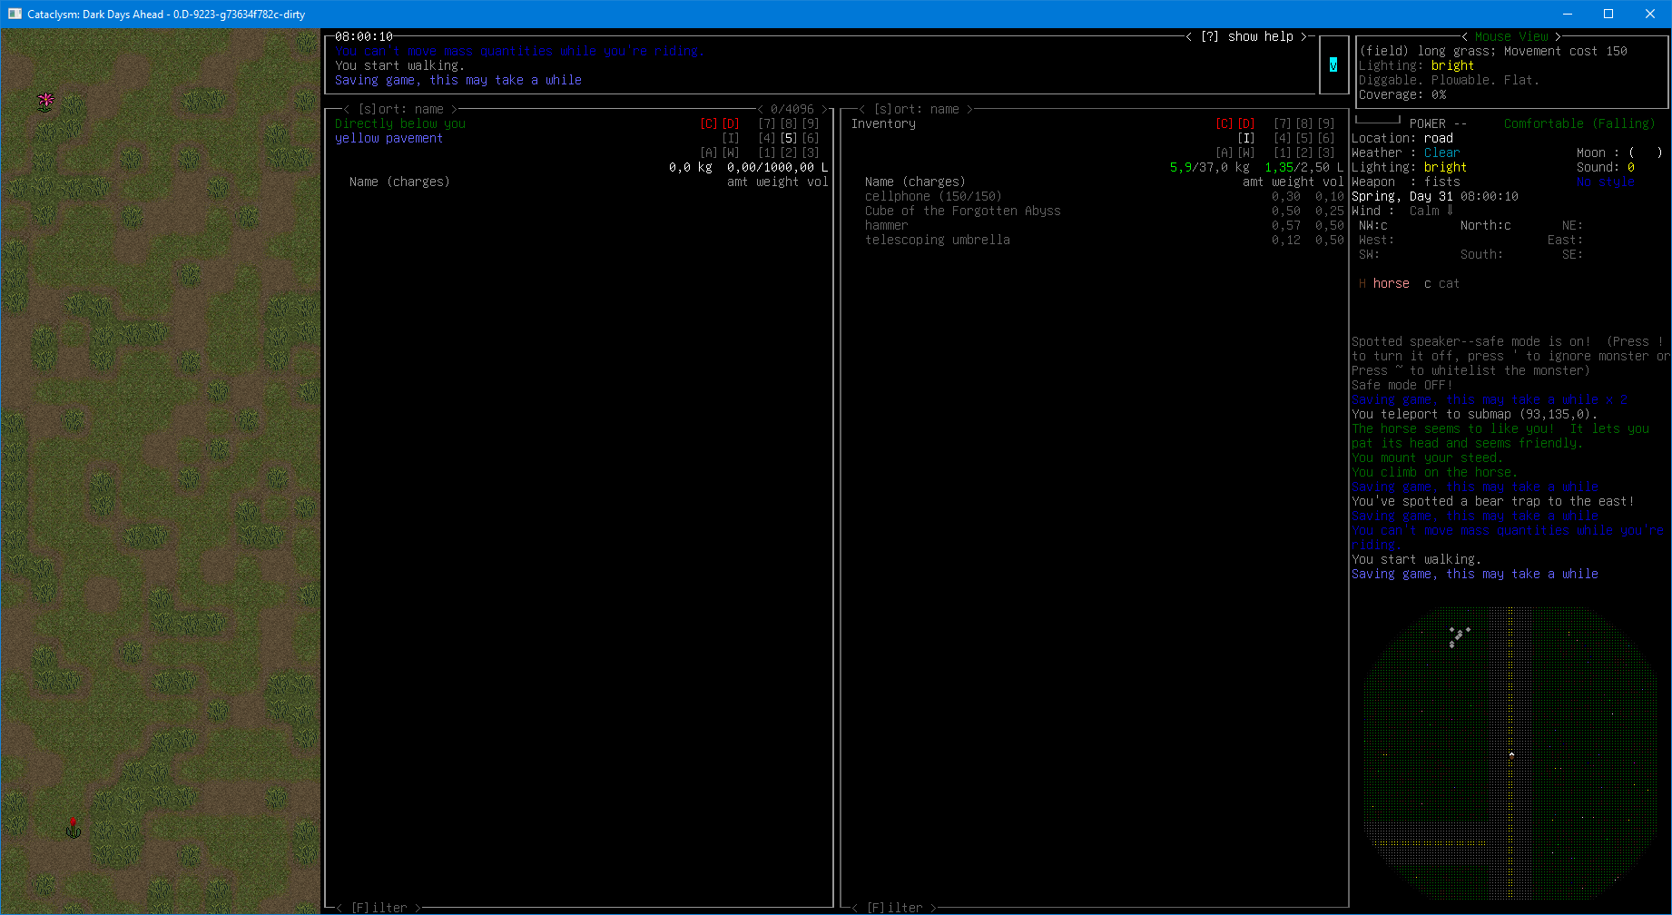Minimize the Cataclysm window
The height and width of the screenshot is (915, 1672).
1567,14
